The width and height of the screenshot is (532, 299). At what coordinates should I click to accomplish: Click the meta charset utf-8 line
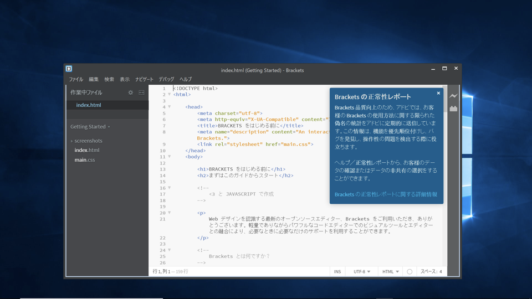point(229,113)
